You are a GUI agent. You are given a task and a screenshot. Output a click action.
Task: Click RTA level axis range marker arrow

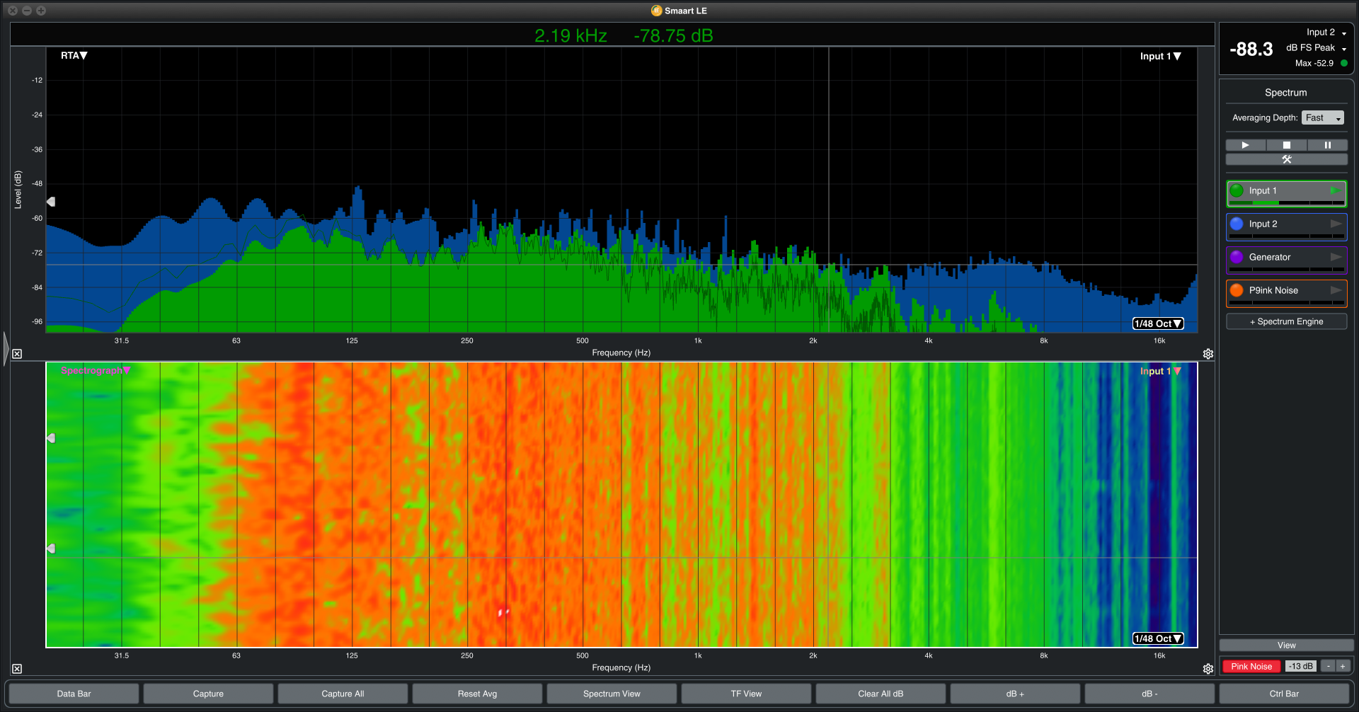[x=51, y=202]
